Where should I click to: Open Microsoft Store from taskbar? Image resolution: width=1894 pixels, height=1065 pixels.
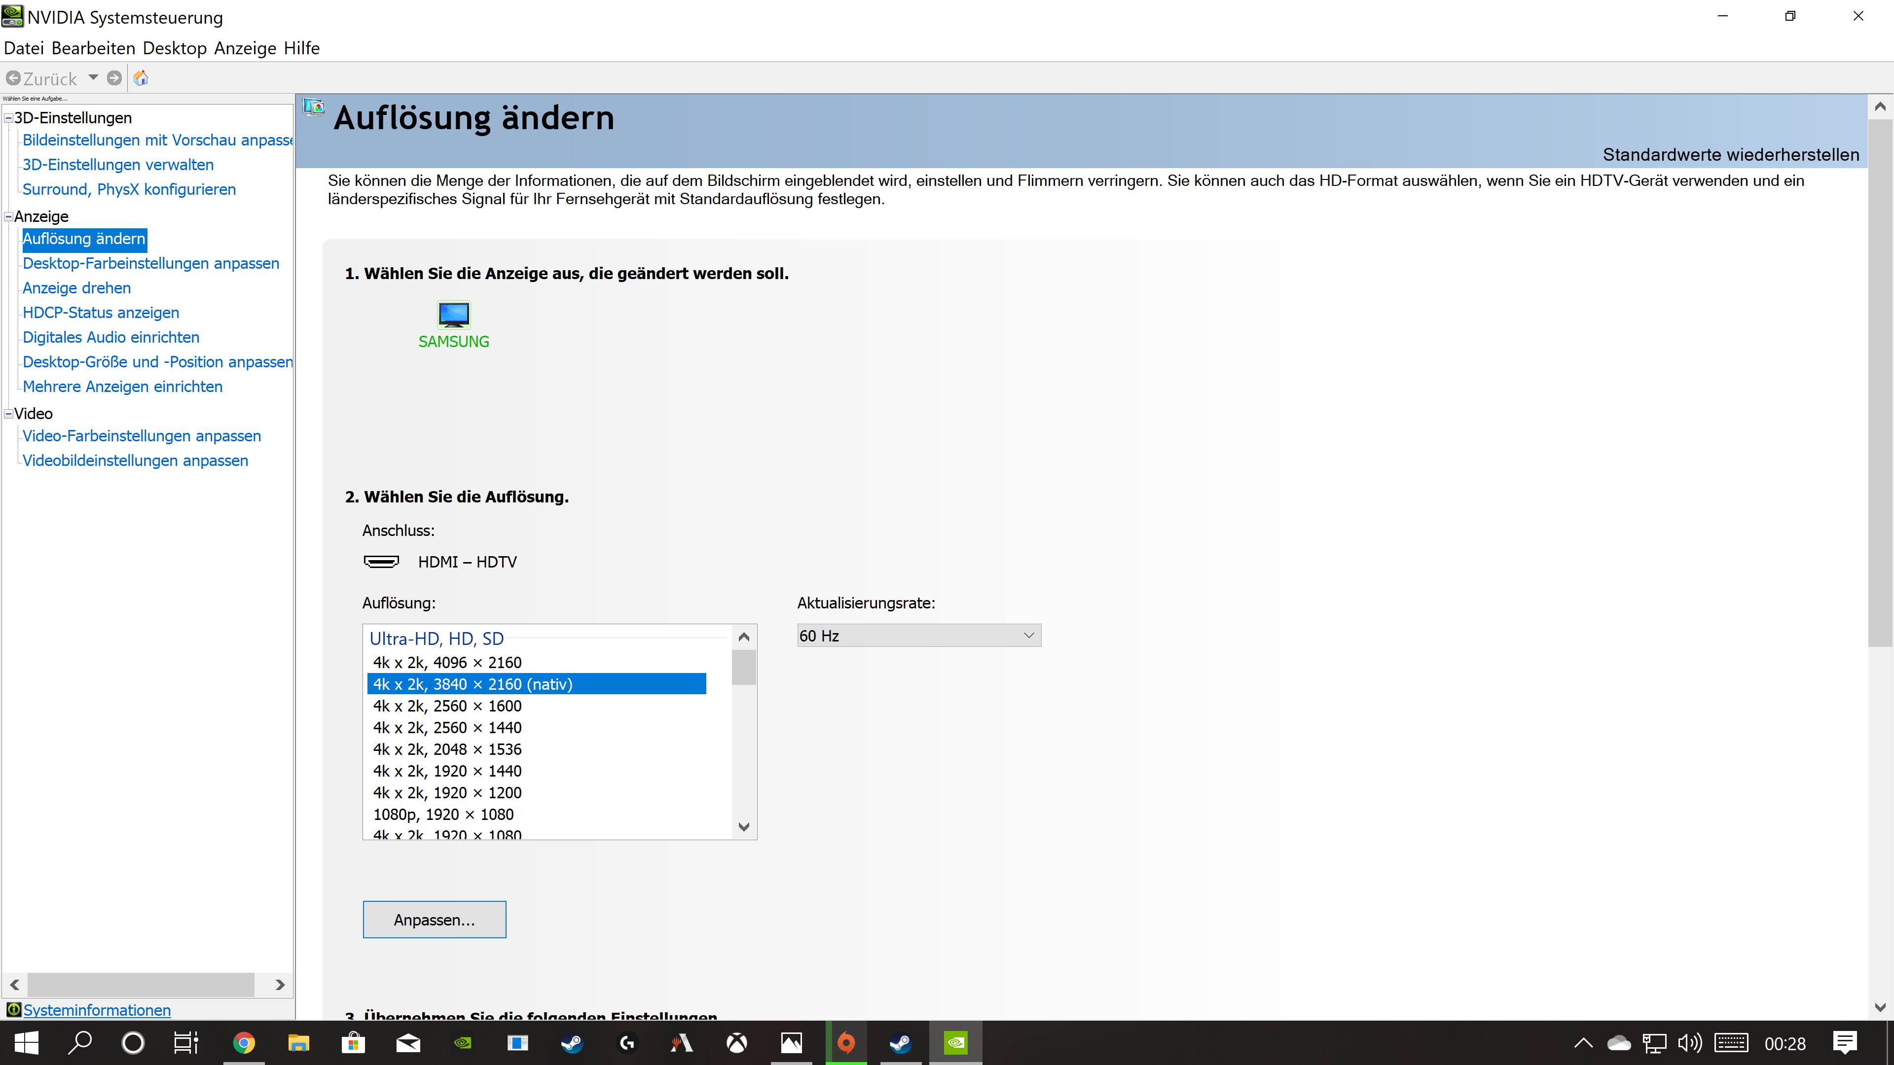coord(353,1042)
